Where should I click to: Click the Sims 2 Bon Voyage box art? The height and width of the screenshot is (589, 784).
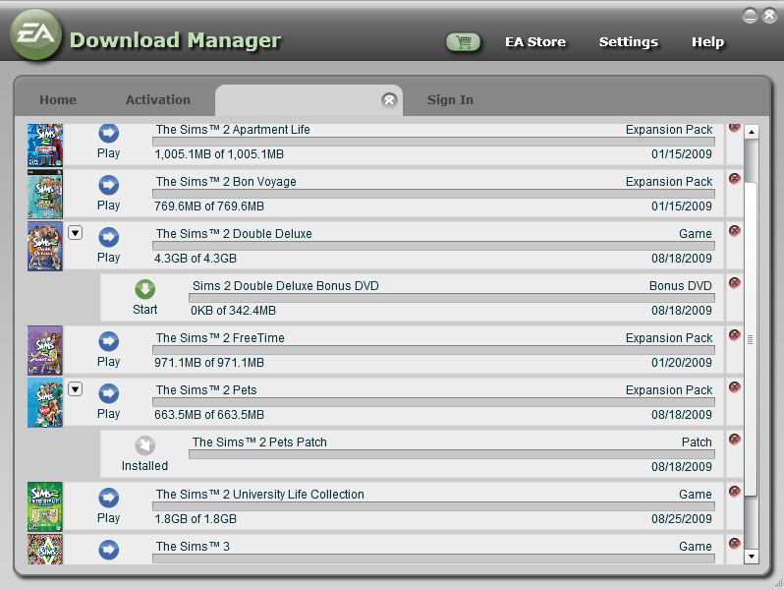click(x=45, y=194)
